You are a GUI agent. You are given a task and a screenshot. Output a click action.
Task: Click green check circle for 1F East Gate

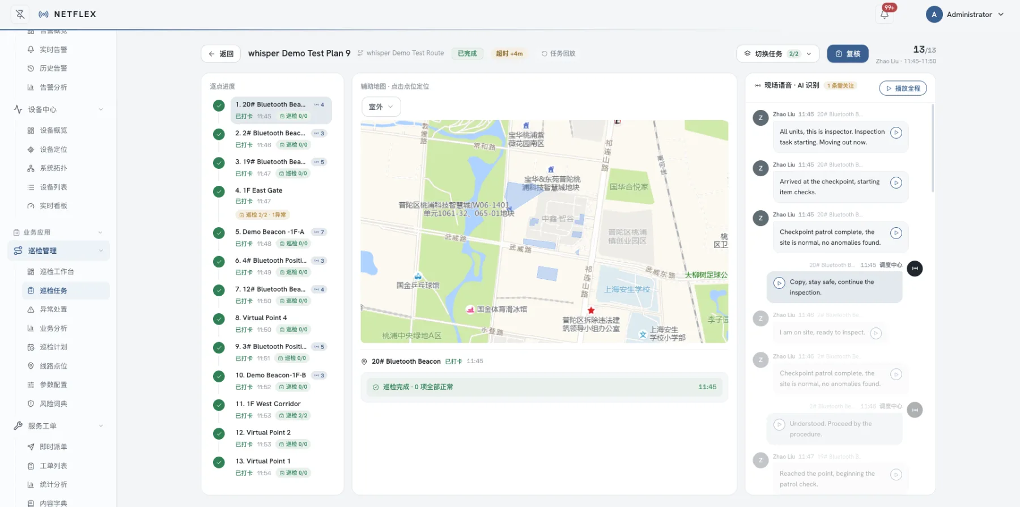point(219,191)
